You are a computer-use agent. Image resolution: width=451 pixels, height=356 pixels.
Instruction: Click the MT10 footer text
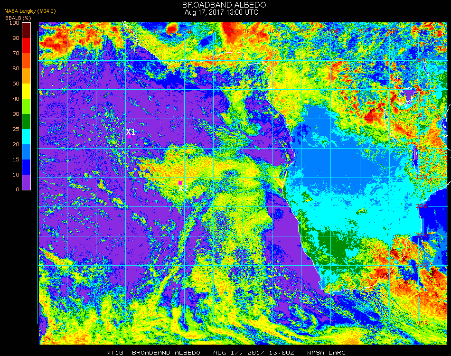click(x=115, y=353)
